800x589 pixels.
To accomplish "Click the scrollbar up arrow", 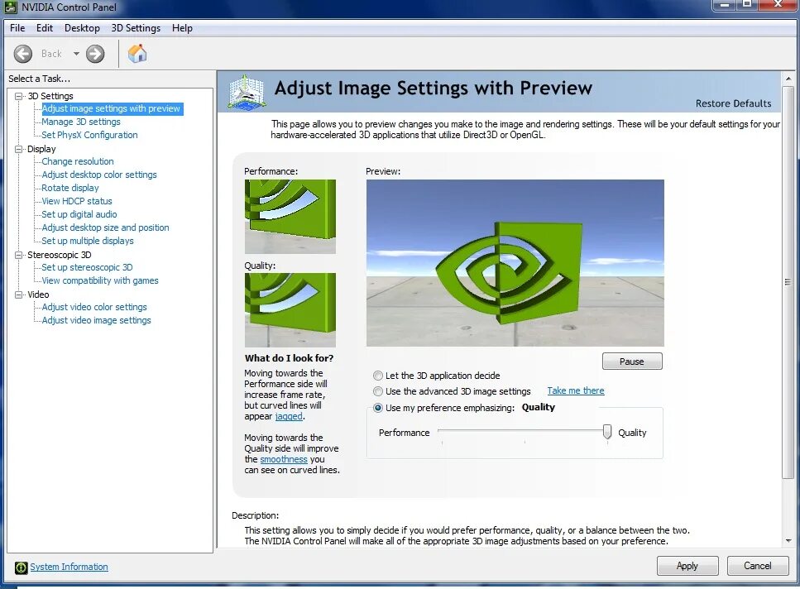I will pyautogui.click(x=788, y=79).
